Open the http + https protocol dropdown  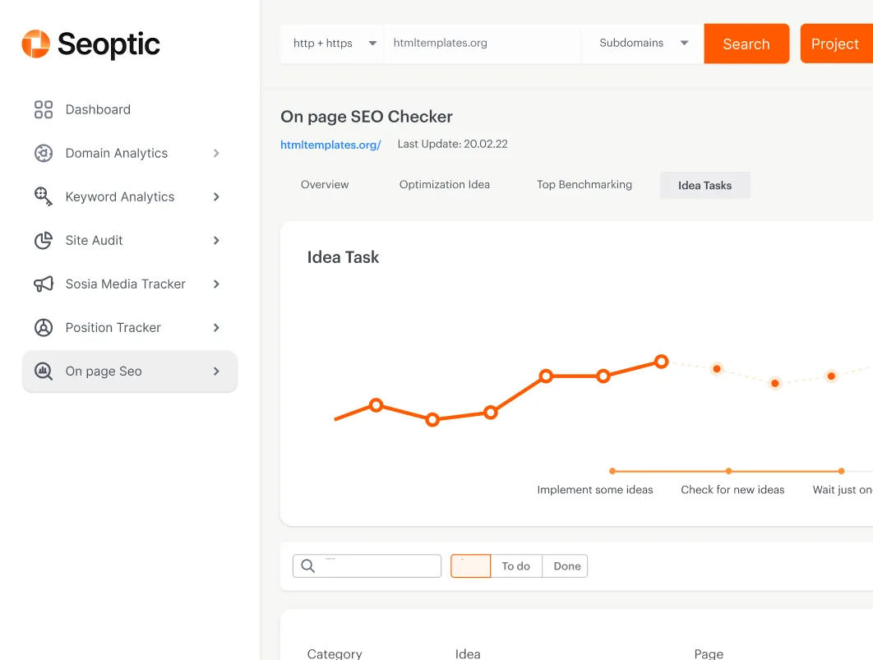tap(334, 44)
